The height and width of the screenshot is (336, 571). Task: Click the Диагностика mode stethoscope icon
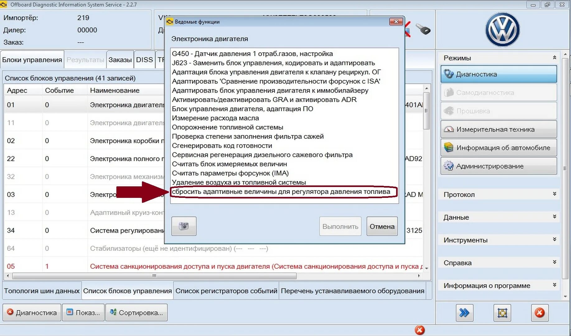pyautogui.click(x=449, y=74)
